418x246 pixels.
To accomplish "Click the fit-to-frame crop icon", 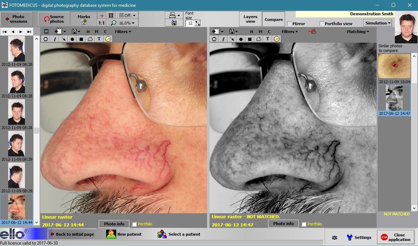I will coord(111,15).
